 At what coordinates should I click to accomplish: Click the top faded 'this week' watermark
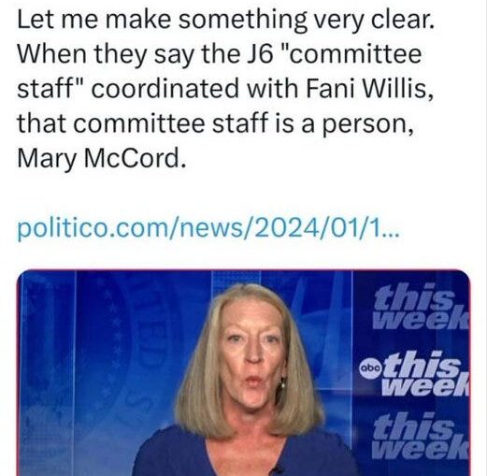[x=421, y=306]
